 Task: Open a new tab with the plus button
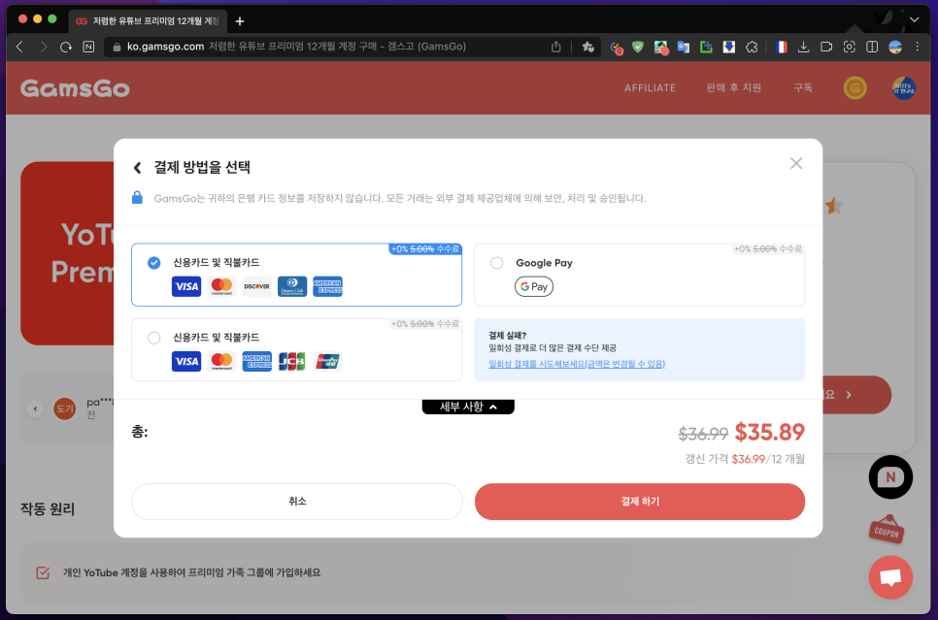(x=240, y=21)
